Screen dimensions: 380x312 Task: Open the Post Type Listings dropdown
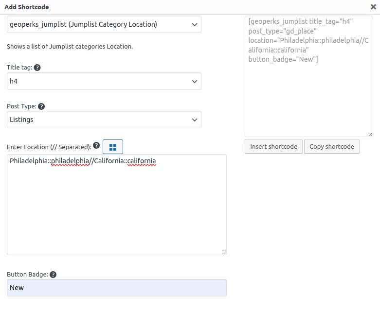[104, 120]
